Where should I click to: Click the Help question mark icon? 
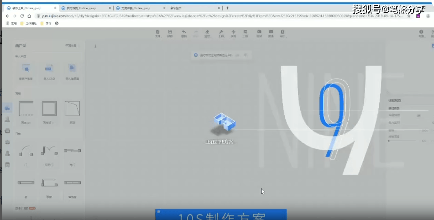click(421, 32)
